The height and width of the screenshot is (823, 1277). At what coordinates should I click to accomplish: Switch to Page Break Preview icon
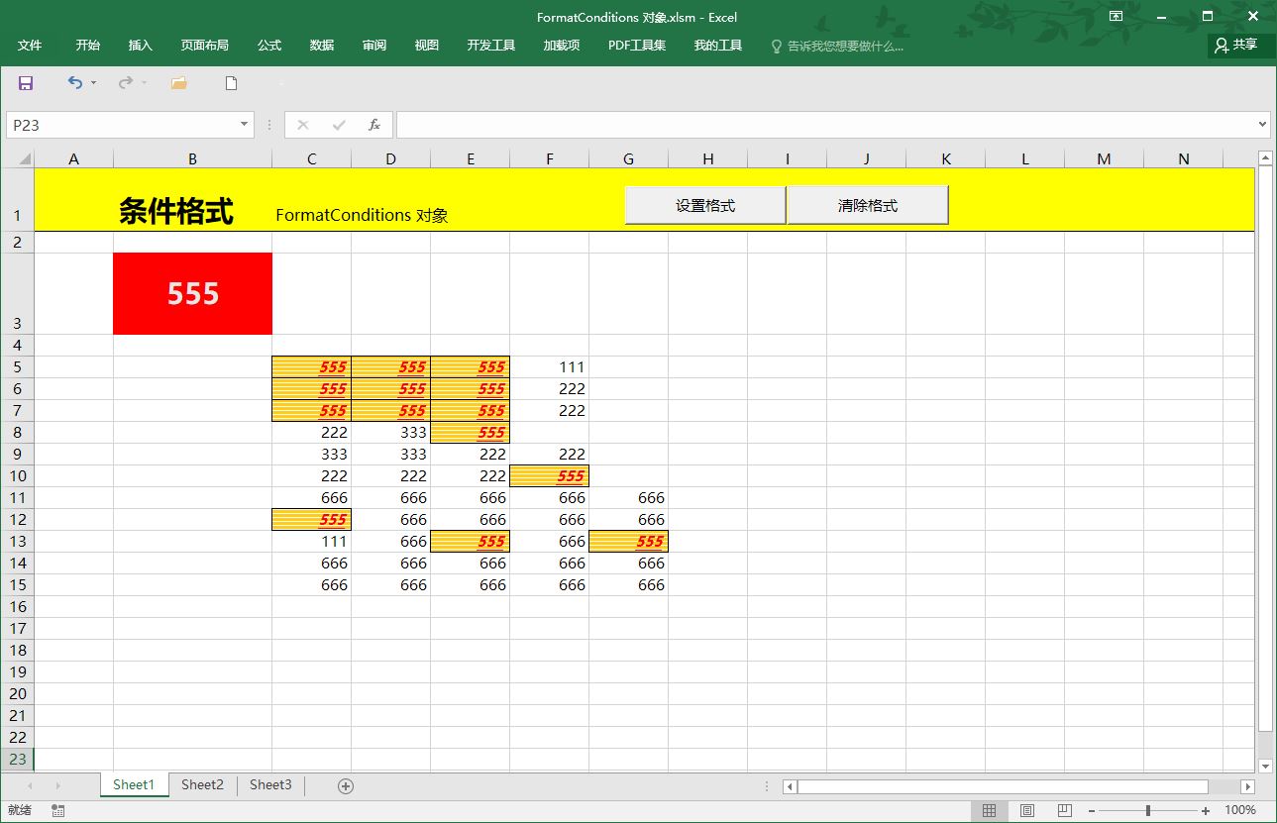[x=1065, y=811]
